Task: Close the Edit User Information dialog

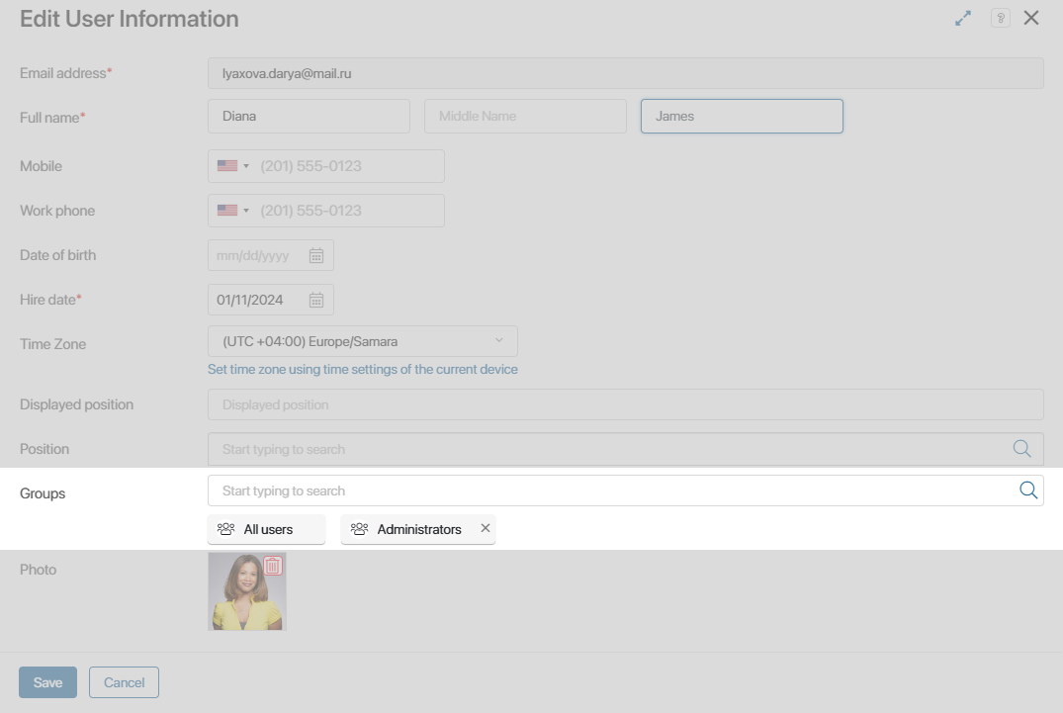Action: (x=1031, y=18)
